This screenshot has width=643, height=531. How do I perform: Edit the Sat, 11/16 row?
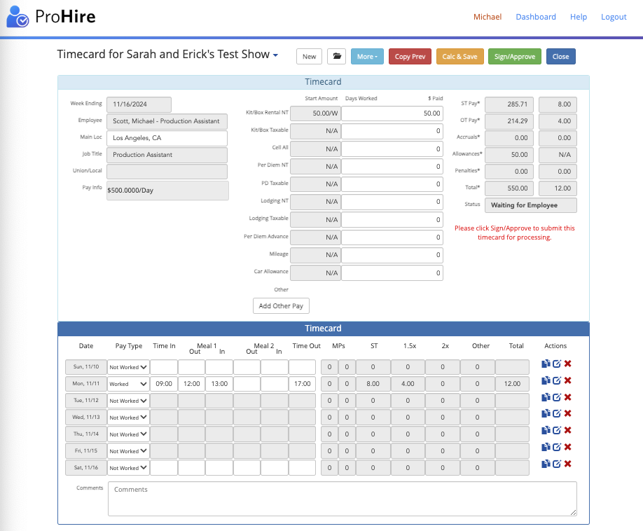556,464
